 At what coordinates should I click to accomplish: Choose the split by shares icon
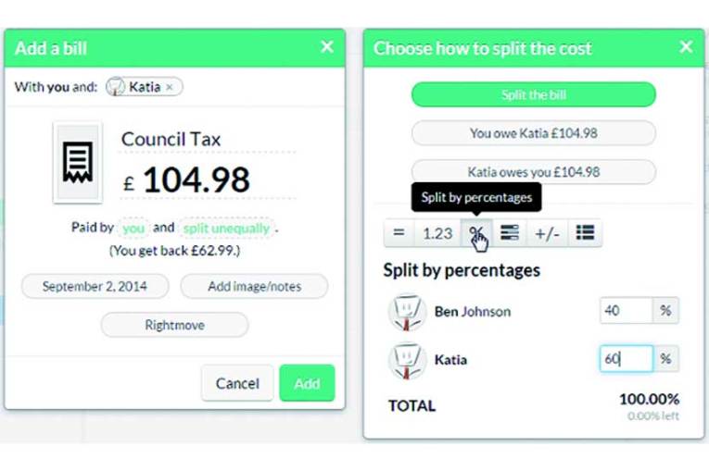(510, 233)
